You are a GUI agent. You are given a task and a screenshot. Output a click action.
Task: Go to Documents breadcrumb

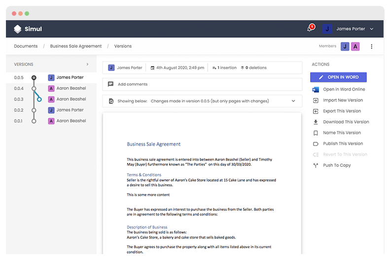click(26, 46)
